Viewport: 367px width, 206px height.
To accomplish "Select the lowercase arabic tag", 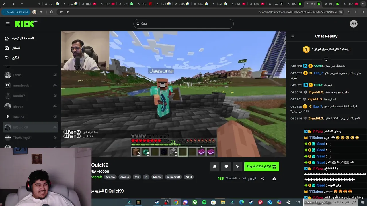I will [x=124, y=177].
